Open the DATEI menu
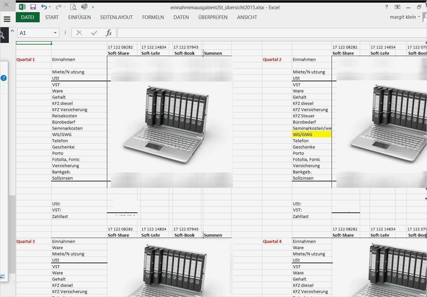427x297 pixels. [x=28, y=17]
